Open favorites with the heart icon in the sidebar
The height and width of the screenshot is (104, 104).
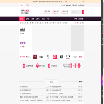point(102,39)
